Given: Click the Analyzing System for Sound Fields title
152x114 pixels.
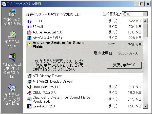Looking at the screenshot, I should (x=59, y=45).
